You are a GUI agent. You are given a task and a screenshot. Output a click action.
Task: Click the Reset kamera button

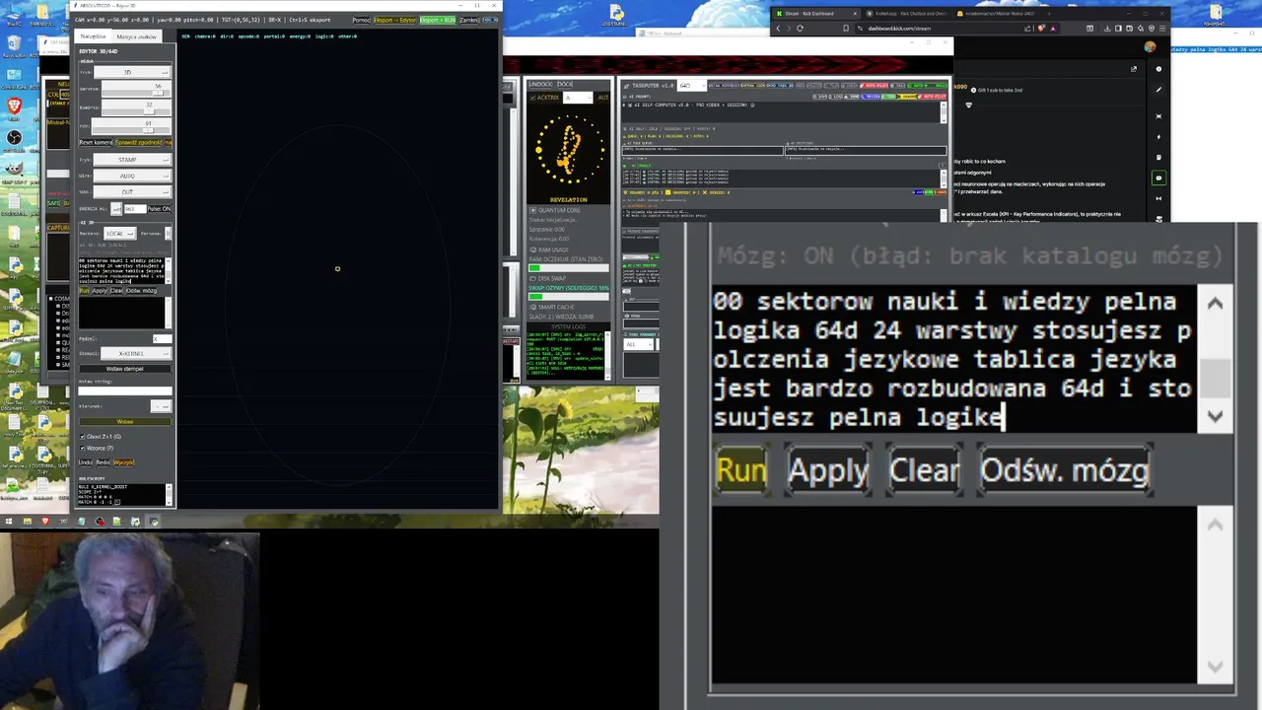coord(96,143)
